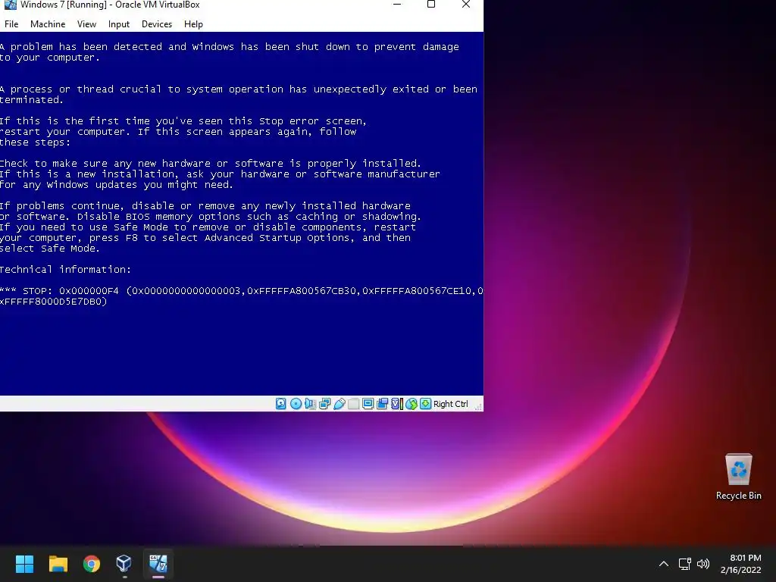Open VirtualBox Manager from the taskbar

click(124, 563)
